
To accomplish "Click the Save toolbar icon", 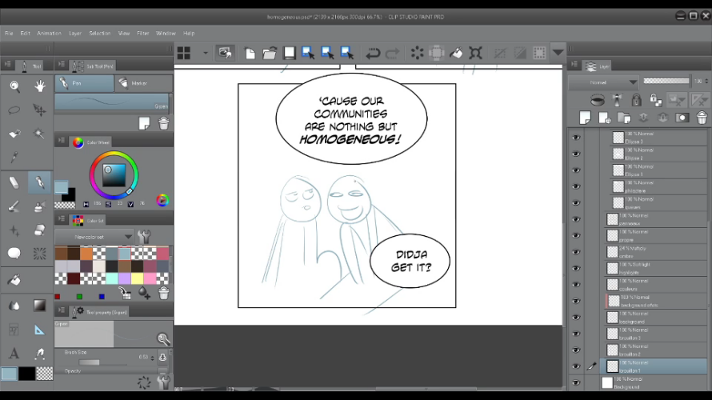I will (290, 53).
